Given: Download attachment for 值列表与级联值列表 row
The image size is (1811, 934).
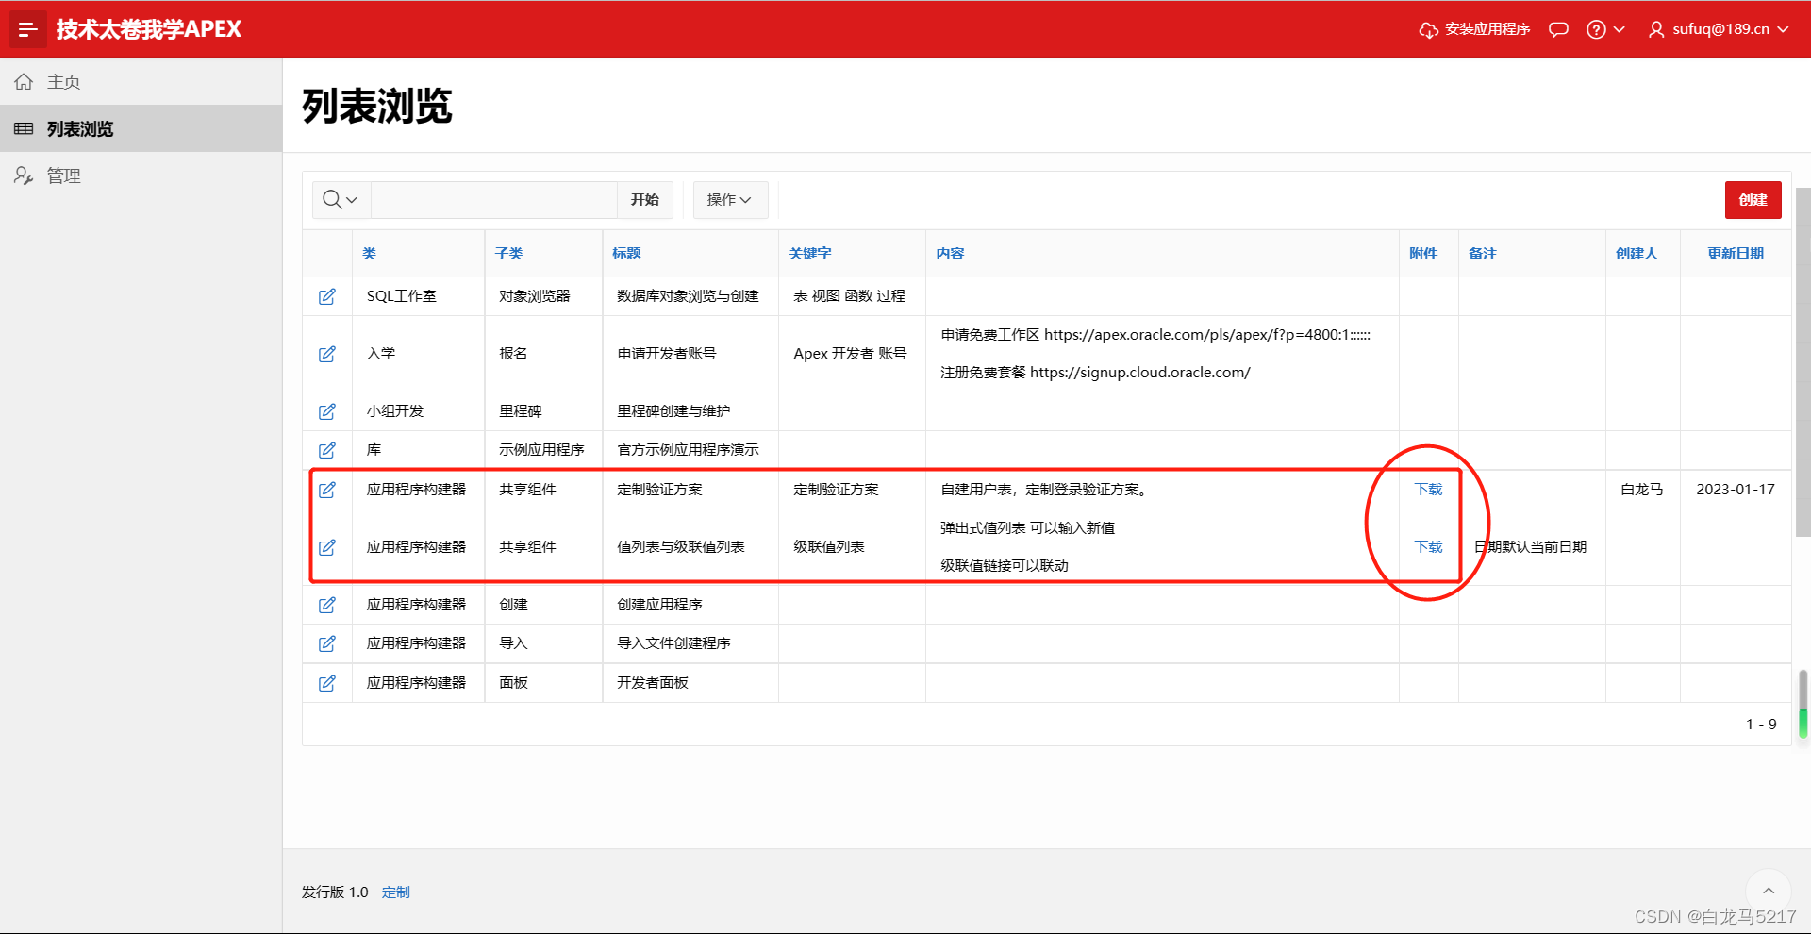Looking at the screenshot, I should pos(1428,547).
